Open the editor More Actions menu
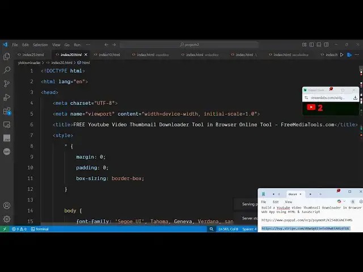Image resolution: width=363 pixels, height=272 pixels. point(357,55)
